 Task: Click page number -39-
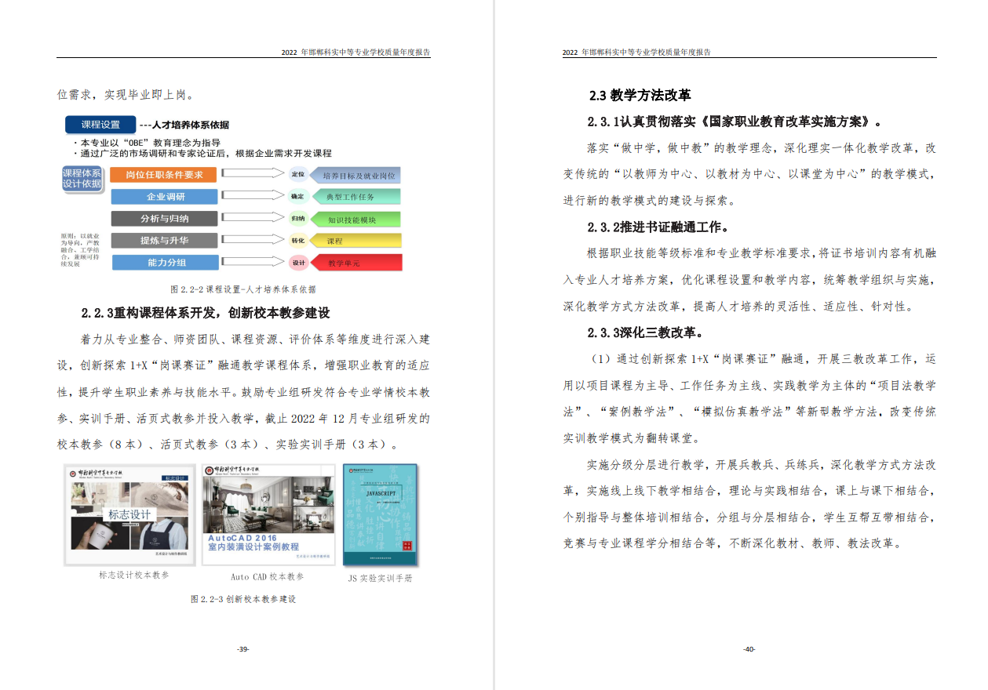tap(243, 649)
